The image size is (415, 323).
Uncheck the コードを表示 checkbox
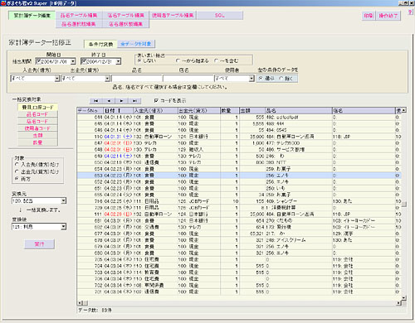[x=156, y=101]
